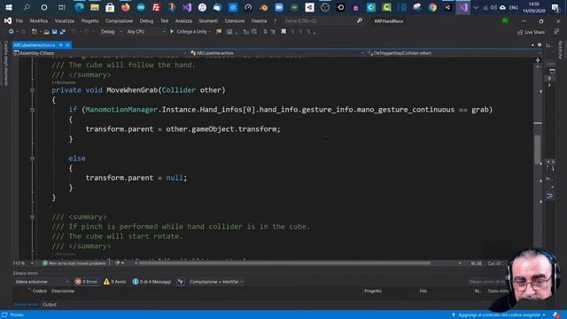567x319 pixels.
Task: Open Google Chrome from the taskbar
Action: (432, 7)
